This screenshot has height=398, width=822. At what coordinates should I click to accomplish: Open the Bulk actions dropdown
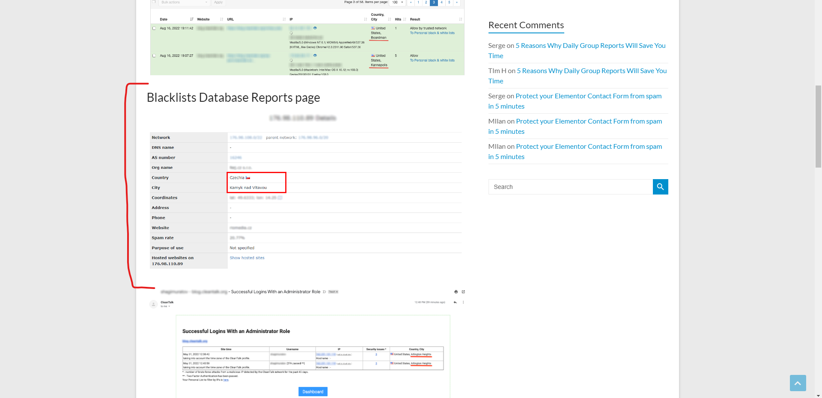(x=184, y=3)
